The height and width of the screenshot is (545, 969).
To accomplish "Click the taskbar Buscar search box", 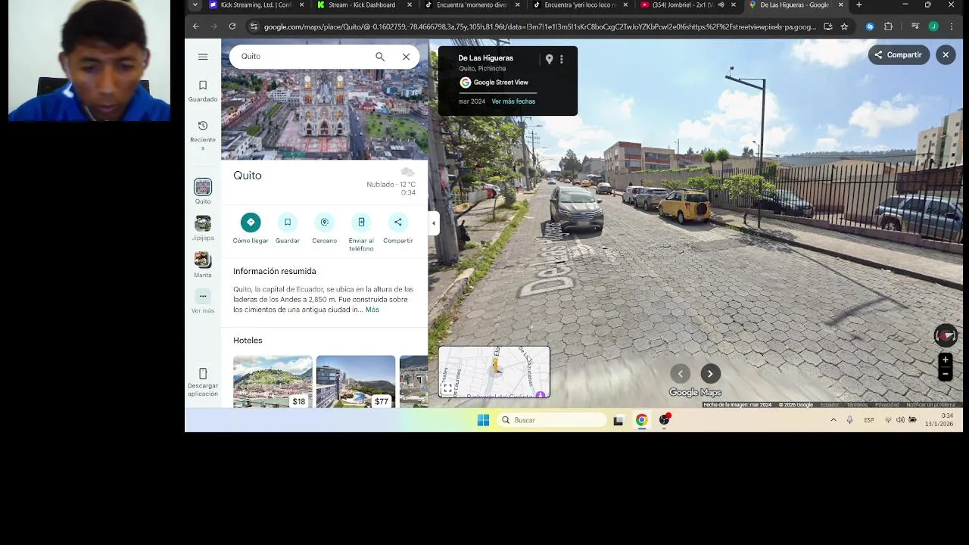I will click(552, 420).
